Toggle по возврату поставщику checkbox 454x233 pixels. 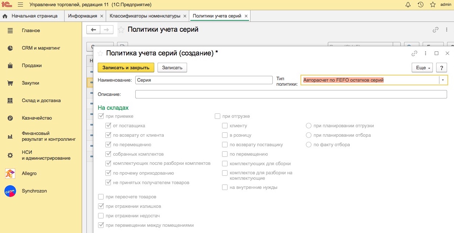pyautogui.click(x=225, y=145)
